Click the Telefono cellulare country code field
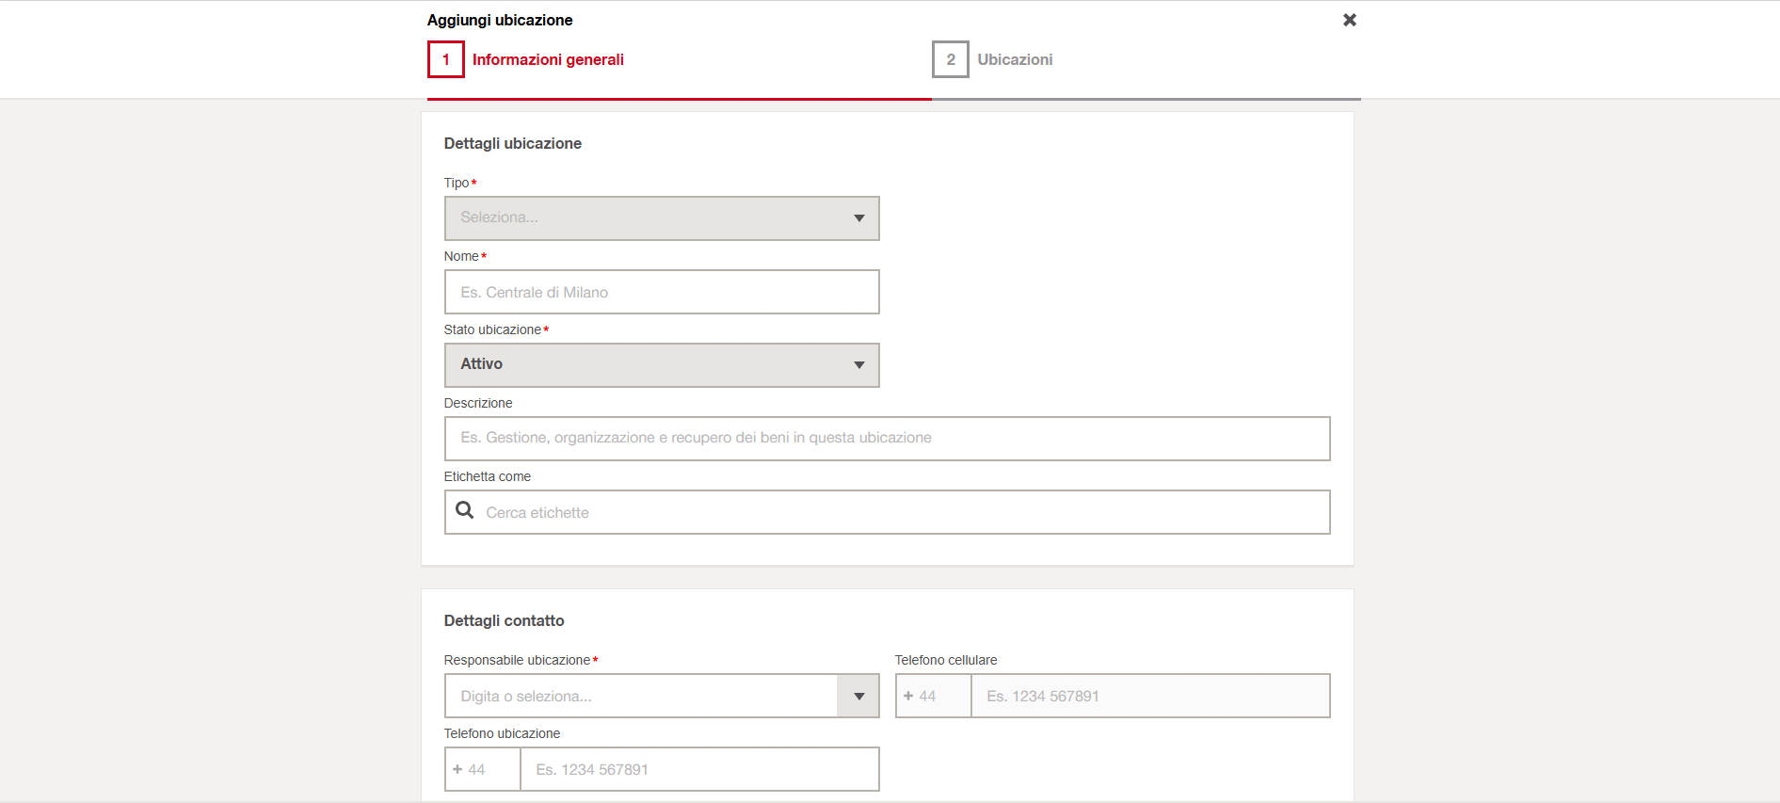1780x803 pixels. click(933, 697)
